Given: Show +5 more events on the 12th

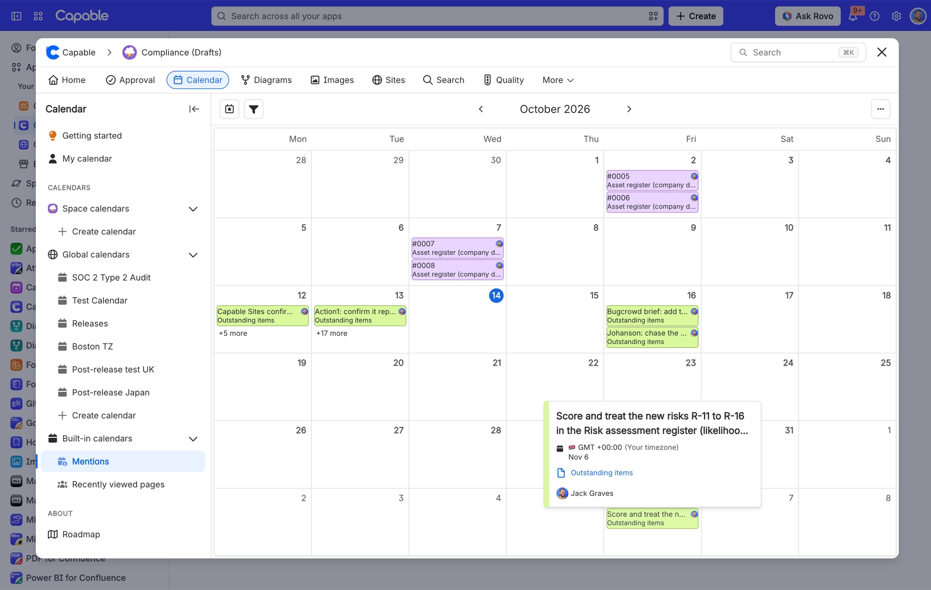Looking at the screenshot, I should (233, 333).
